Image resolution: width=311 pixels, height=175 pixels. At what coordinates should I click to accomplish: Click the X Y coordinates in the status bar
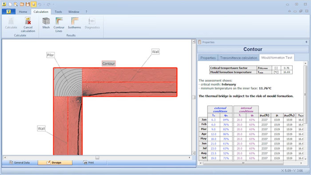292,171
